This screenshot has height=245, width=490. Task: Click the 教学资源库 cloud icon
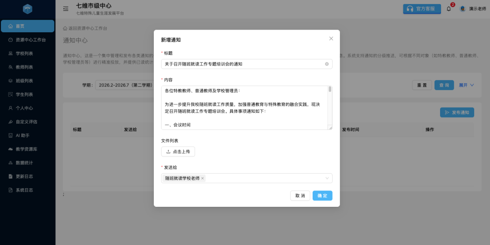10,149
